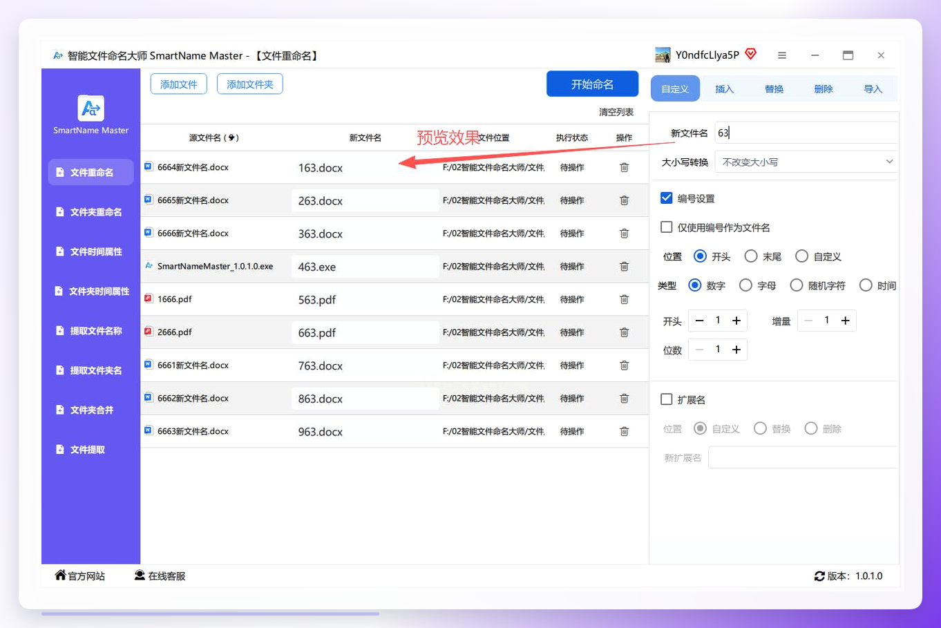Click the new name cell 163.docx
This screenshot has width=941, height=628.
tap(365, 168)
